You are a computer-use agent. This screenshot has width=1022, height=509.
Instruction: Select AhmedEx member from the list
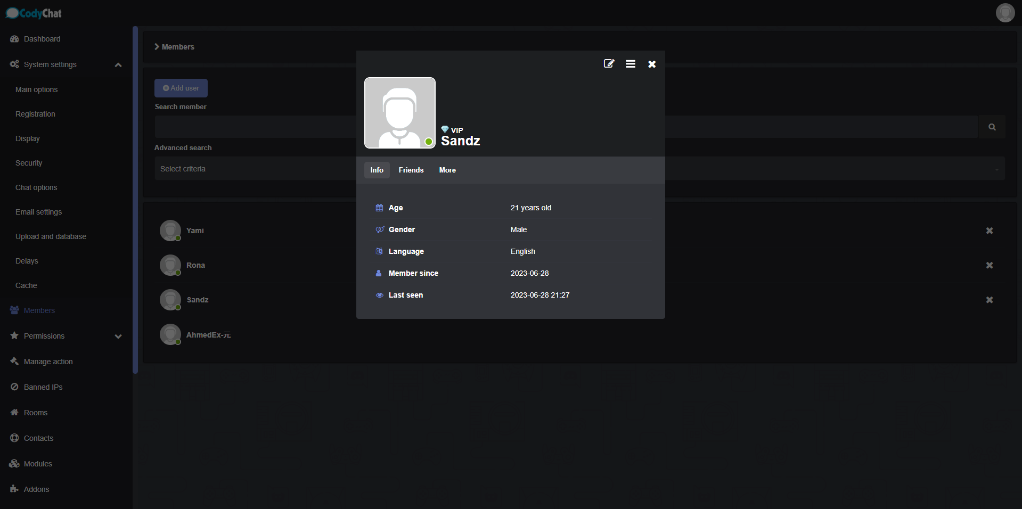click(208, 335)
